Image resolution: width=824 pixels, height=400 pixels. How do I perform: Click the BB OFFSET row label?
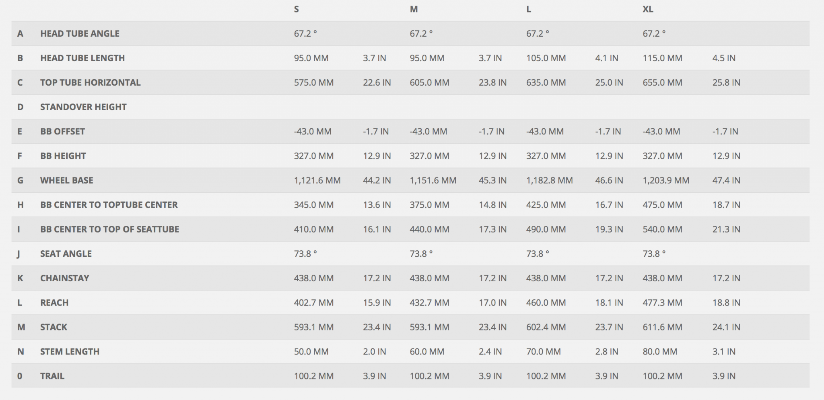point(62,132)
